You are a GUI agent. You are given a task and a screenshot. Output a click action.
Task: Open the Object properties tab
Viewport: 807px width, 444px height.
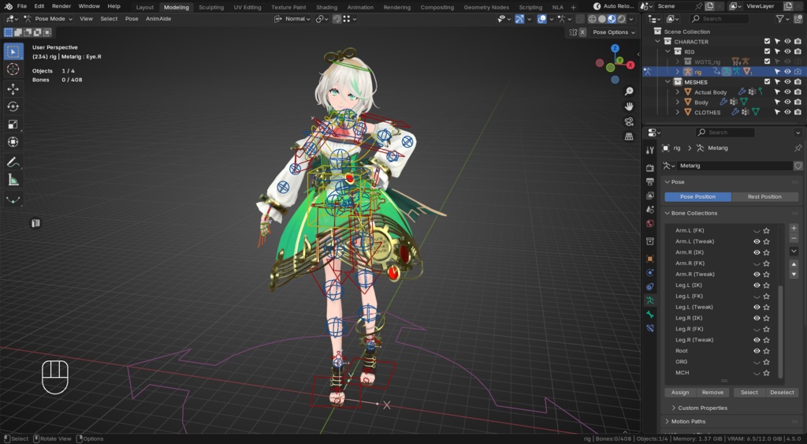click(650, 259)
